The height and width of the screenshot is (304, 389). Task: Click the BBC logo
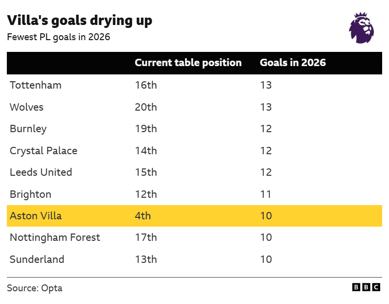tap(366, 288)
